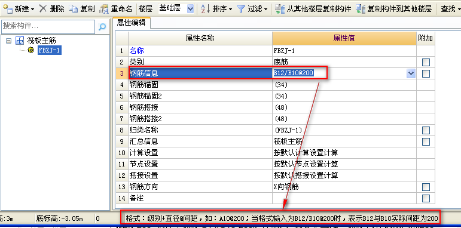
Task: Check the 附加 box for 钢筋方向 row
Action: point(426,187)
